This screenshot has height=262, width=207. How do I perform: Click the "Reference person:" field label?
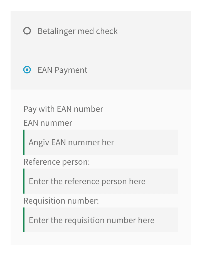(57, 162)
